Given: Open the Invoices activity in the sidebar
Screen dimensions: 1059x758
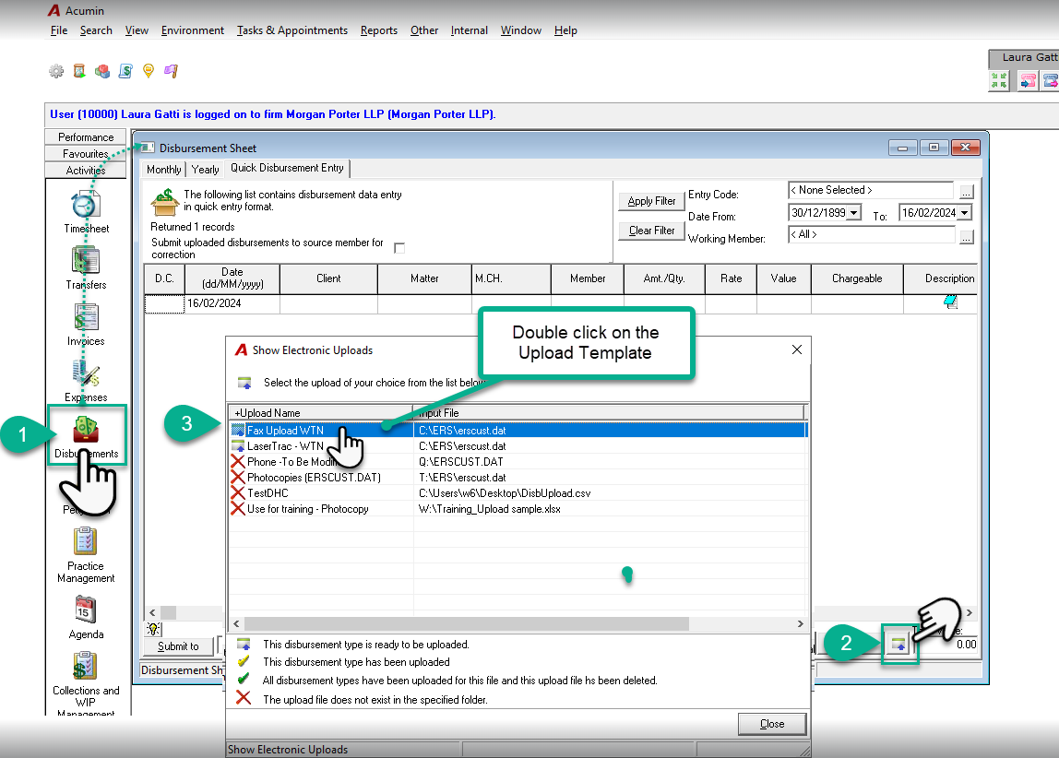Looking at the screenshot, I should point(86,325).
